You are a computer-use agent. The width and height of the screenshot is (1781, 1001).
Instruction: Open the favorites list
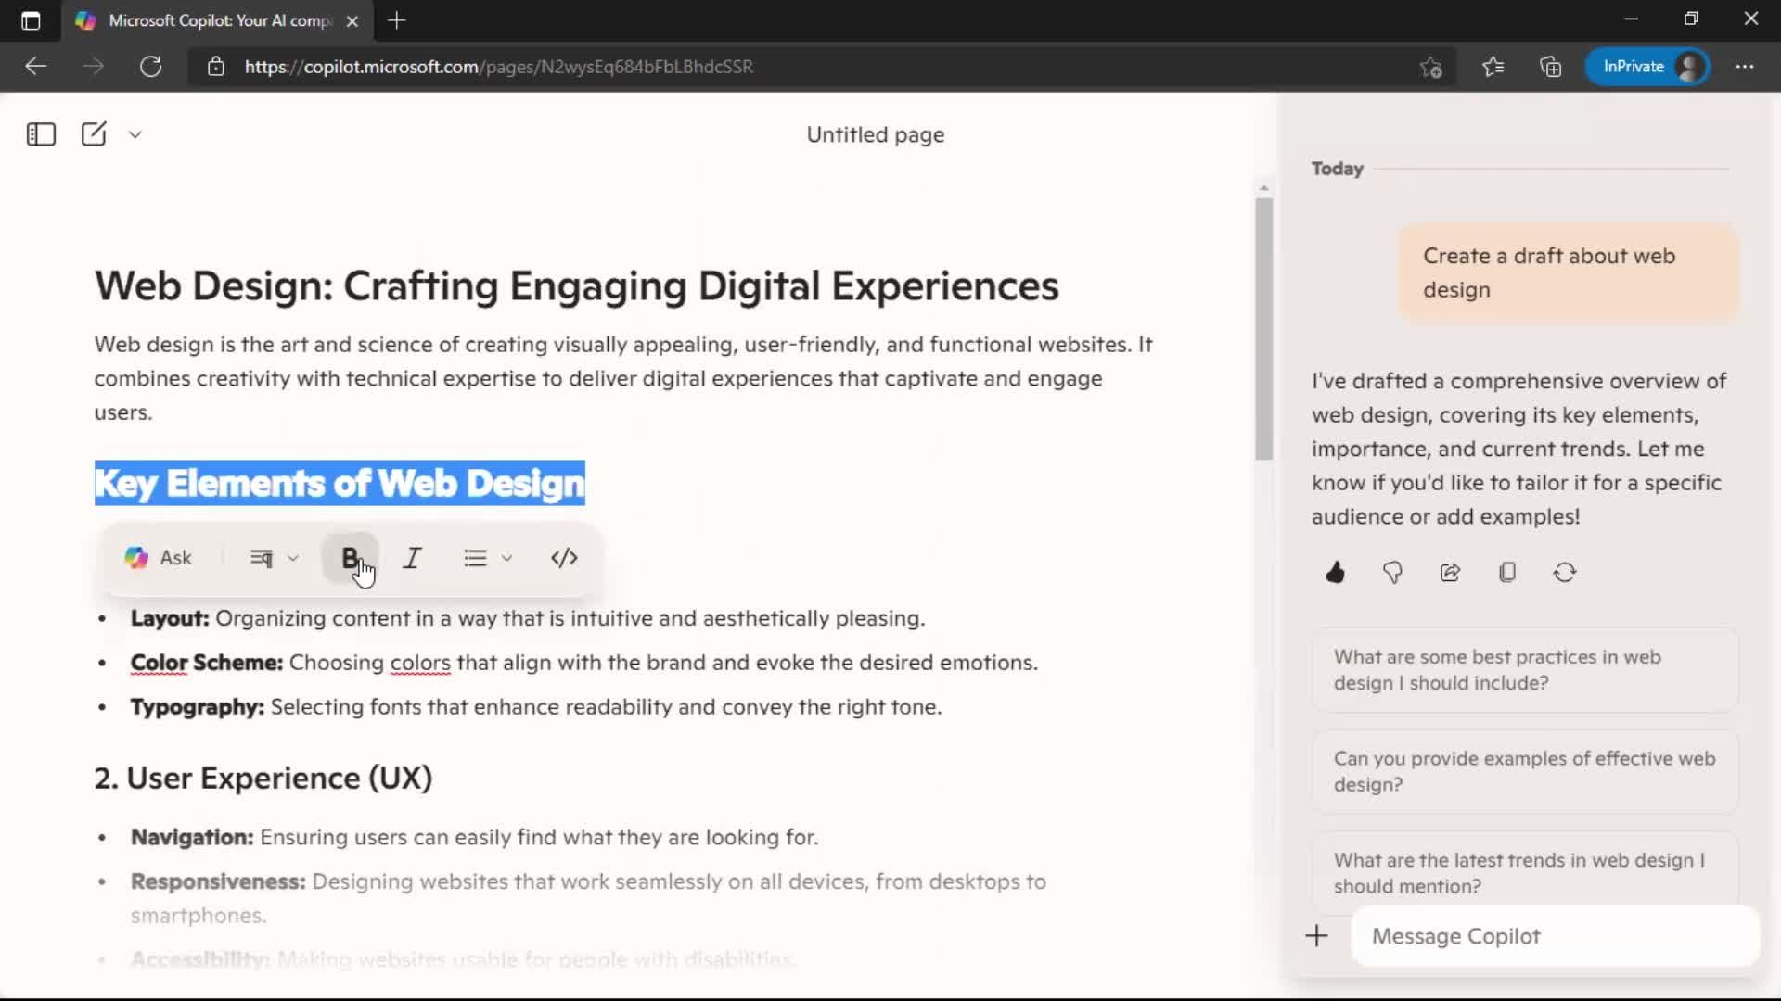pyautogui.click(x=1493, y=67)
